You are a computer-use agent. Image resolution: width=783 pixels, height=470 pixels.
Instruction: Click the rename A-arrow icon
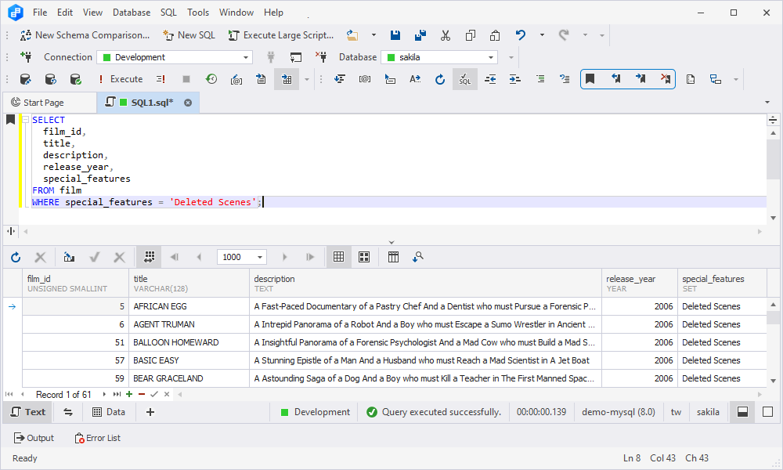click(x=415, y=79)
